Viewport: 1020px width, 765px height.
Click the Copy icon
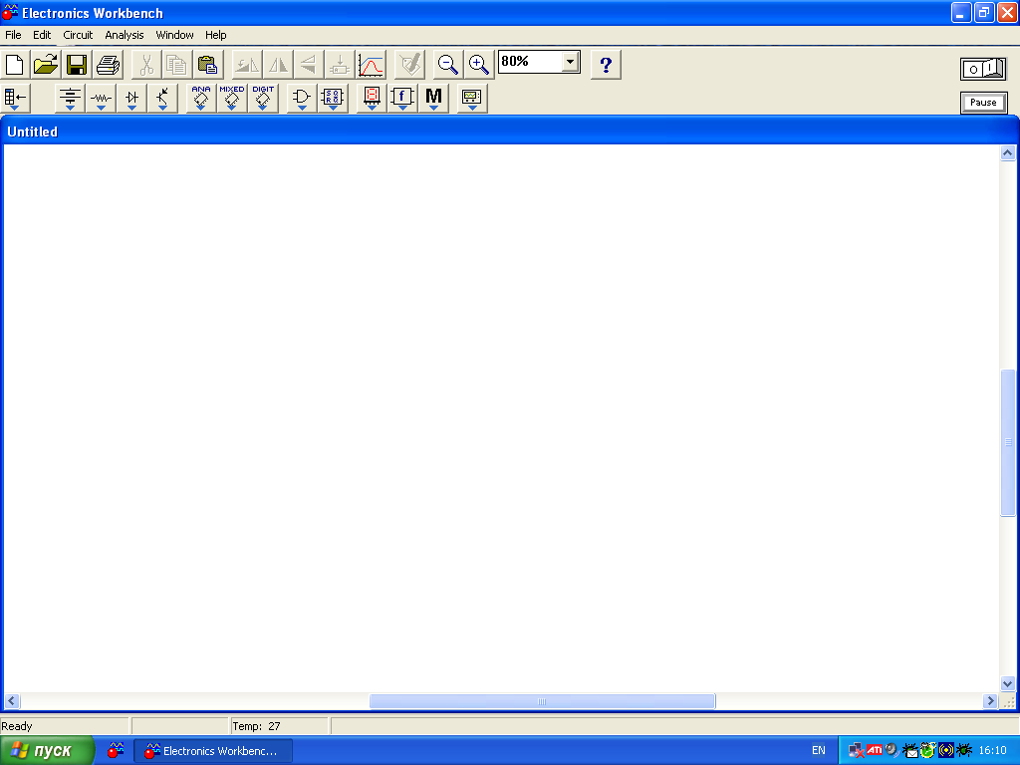(177, 65)
